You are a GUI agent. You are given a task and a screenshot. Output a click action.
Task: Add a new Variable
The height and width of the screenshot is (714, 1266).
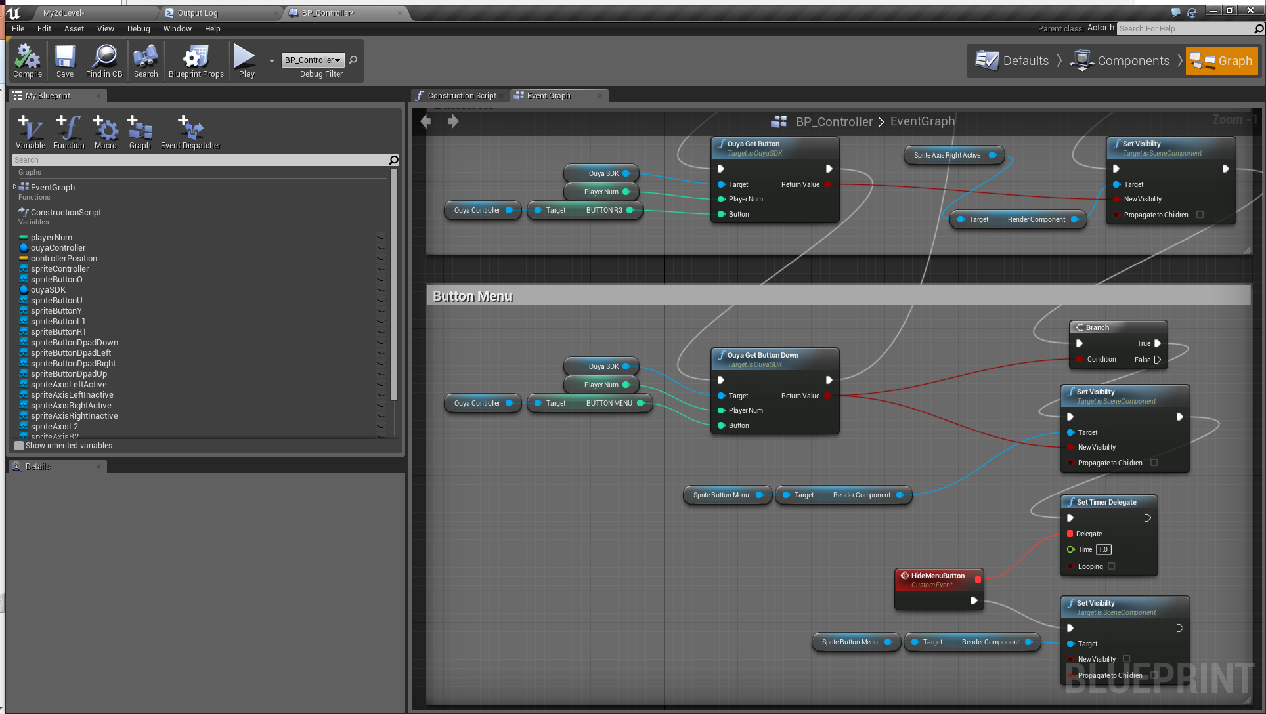click(x=30, y=131)
